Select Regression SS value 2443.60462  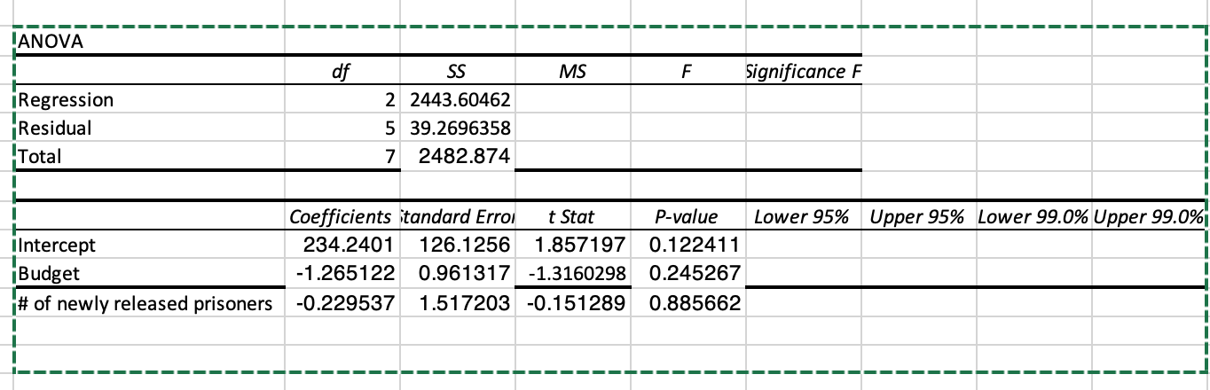[458, 100]
